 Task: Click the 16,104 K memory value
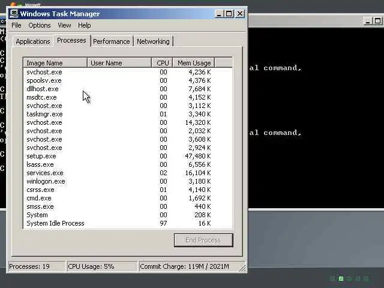click(197, 173)
